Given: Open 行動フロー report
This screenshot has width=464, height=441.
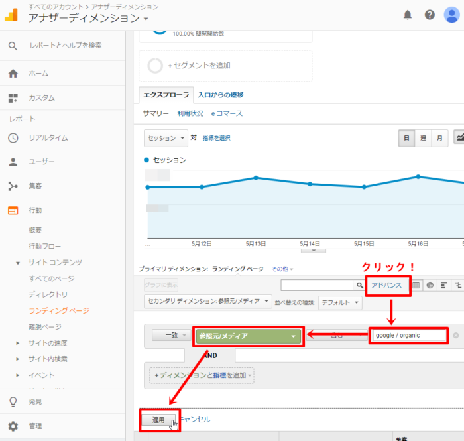Looking at the screenshot, I should pos(44,246).
